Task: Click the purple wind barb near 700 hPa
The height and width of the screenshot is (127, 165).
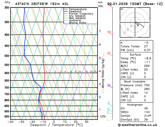Action: click(110, 86)
